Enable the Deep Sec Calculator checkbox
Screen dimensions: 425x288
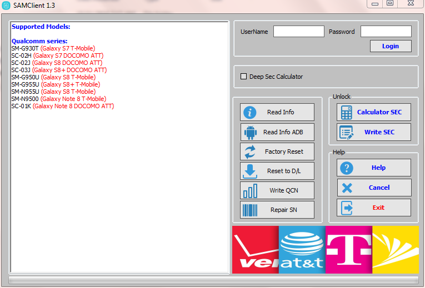coord(243,77)
